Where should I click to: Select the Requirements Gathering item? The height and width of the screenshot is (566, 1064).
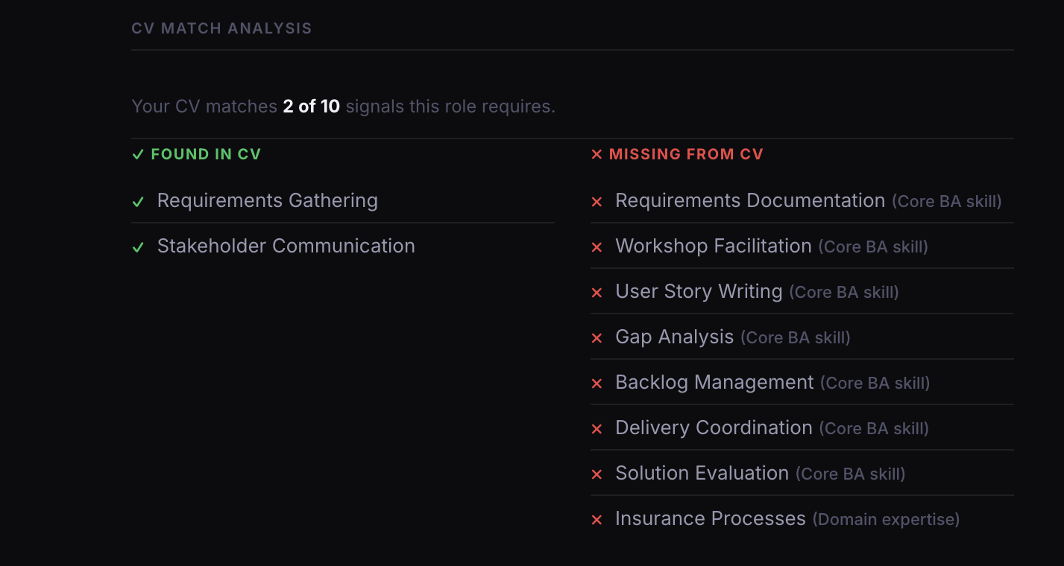pyautogui.click(x=267, y=201)
